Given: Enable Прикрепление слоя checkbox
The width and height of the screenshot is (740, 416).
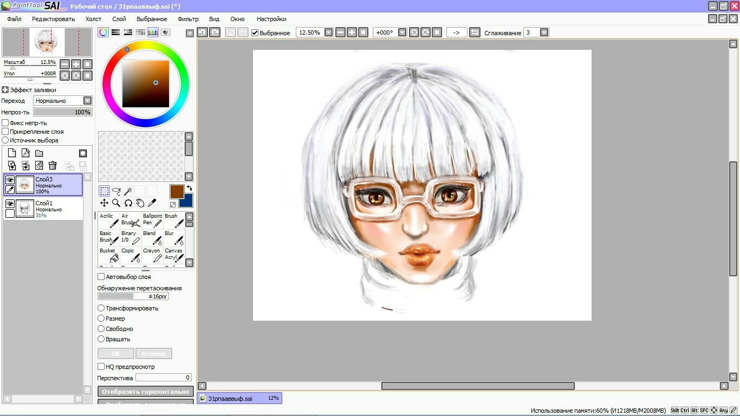Looking at the screenshot, I should coord(5,132).
